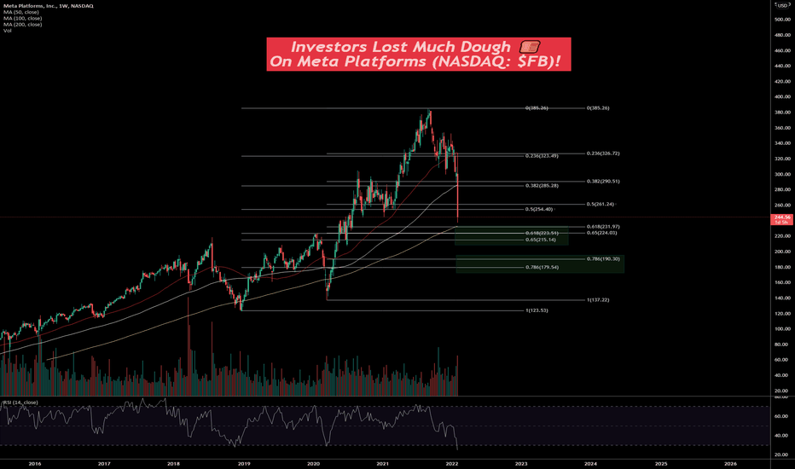Click the 480.00 price axis label
Screen dimensions: 795x469
point(782,35)
